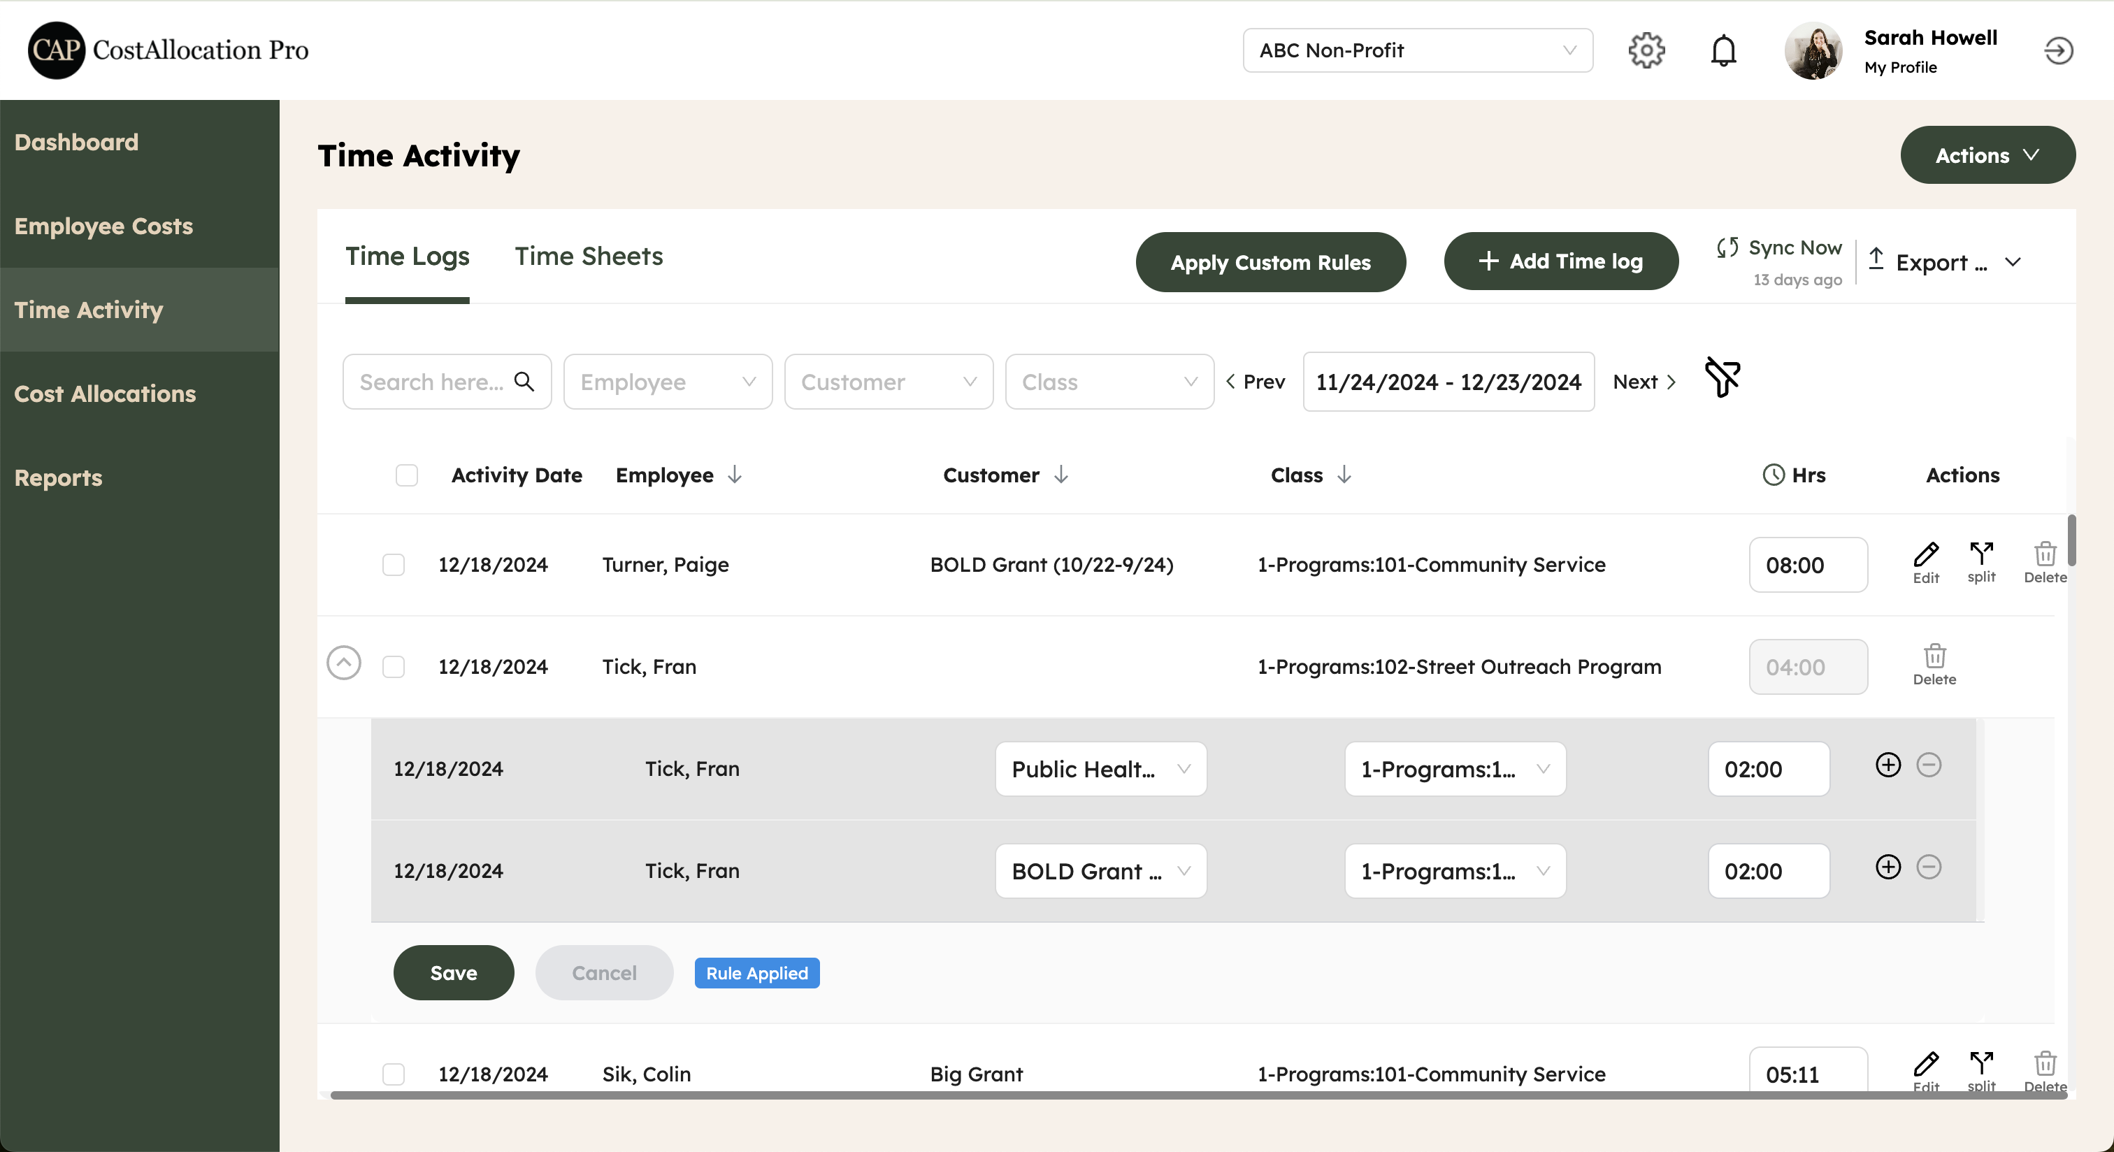
Task: Collapse Tick, Fran's expanded split rows
Action: 343,662
